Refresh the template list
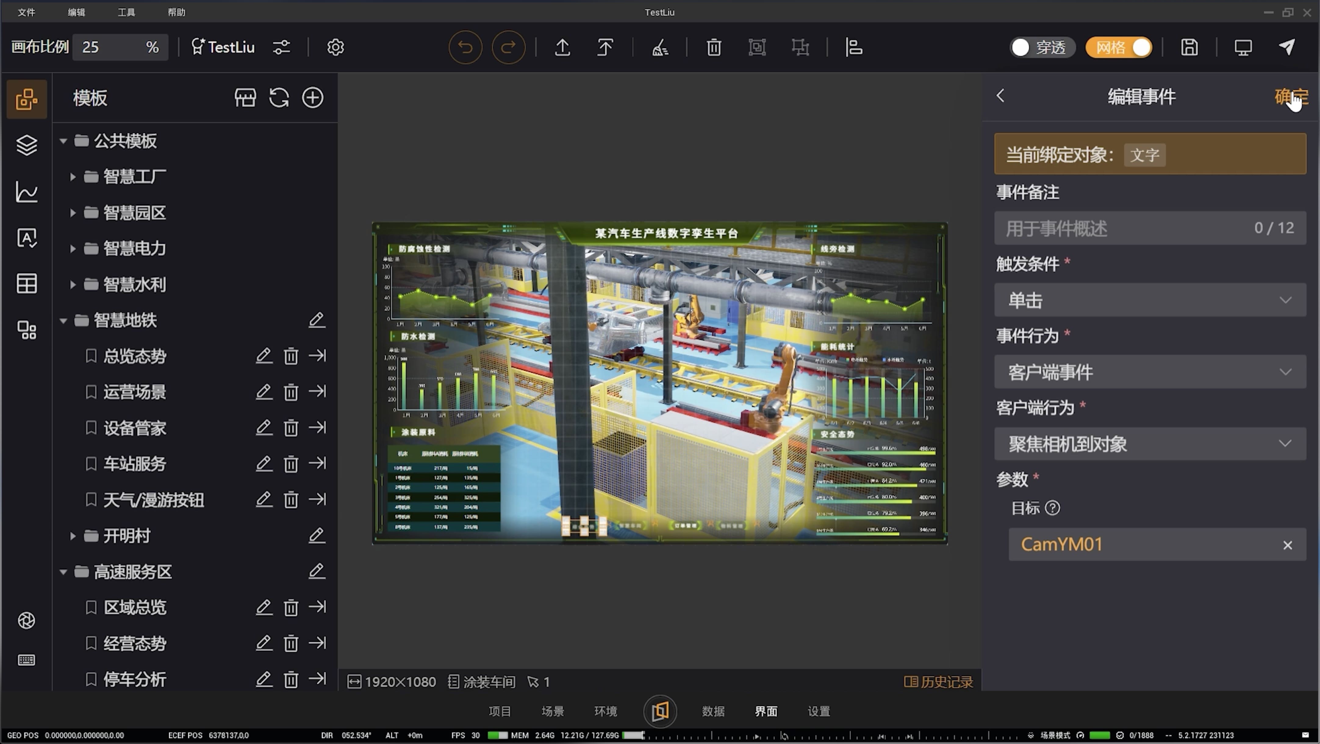This screenshot has height=744, width=1320. [279, 97]
